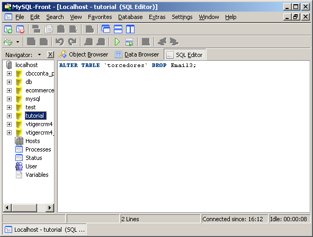The height and width of the screenshot is (237, 313).
Task: Open the Settings menu
Action: click(182, 17)
